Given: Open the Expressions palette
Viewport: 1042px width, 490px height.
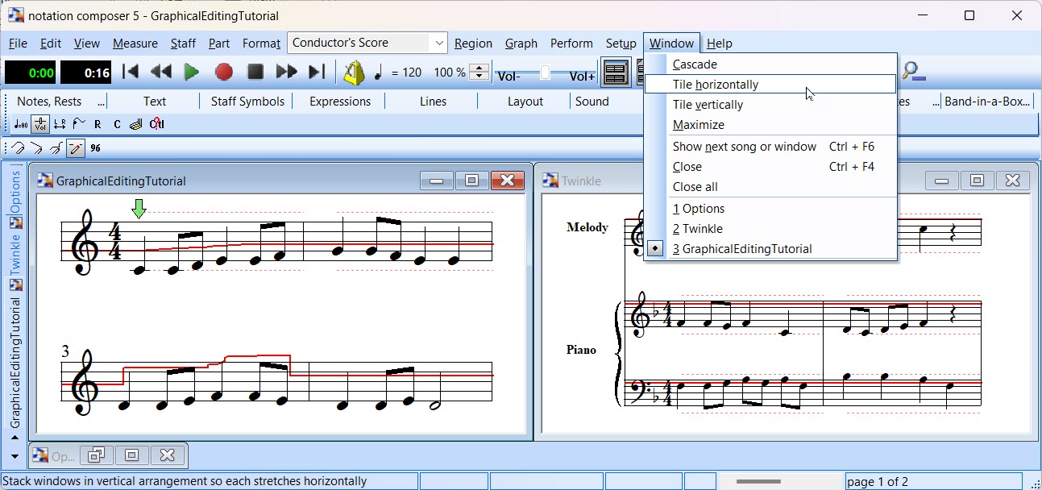Looking at the screenshot, I should click(340, 102).
